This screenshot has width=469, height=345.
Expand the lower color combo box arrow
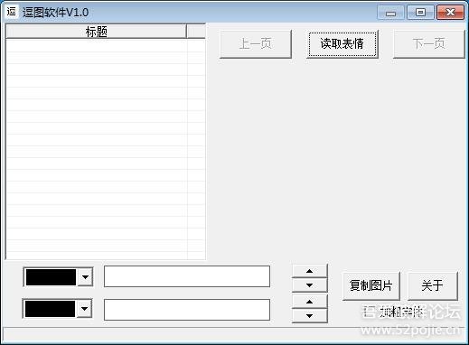point(85,309)
